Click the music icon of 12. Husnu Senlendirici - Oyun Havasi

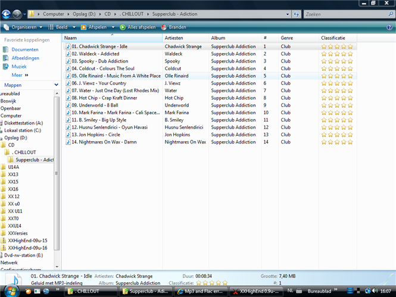pos(68,127)
